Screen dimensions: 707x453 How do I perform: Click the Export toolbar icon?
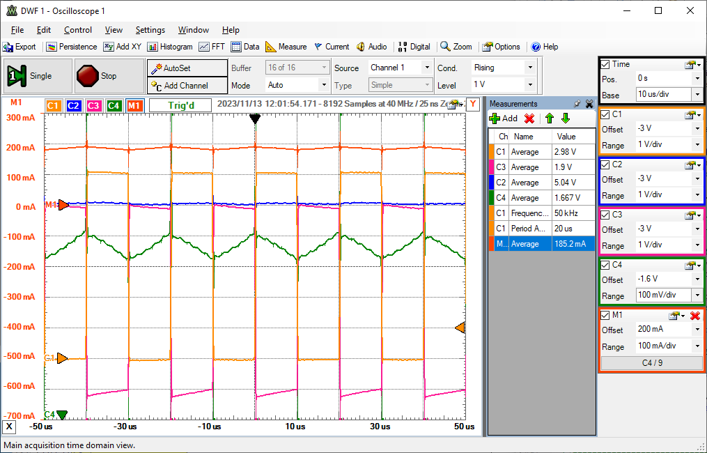coord(8,47)
